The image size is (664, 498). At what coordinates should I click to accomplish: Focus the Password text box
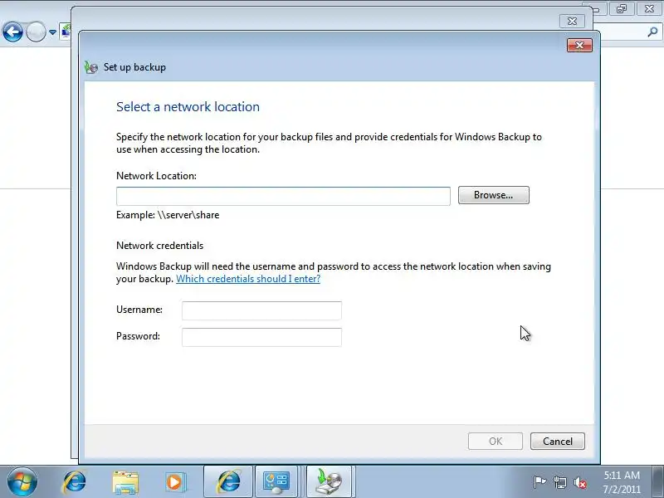261,337
